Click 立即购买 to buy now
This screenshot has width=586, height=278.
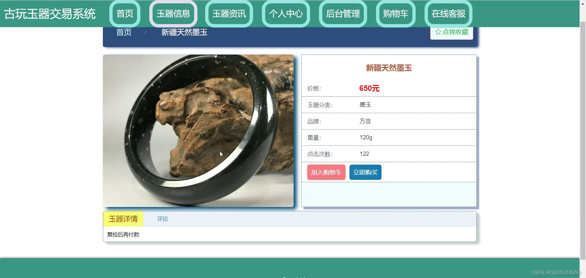pos(365,172)
